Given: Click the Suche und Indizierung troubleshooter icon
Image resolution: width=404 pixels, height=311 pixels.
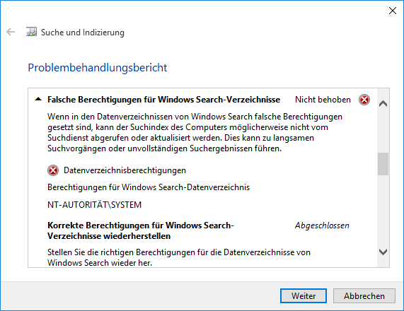Looking at the screenshot, I should point(31,32).
